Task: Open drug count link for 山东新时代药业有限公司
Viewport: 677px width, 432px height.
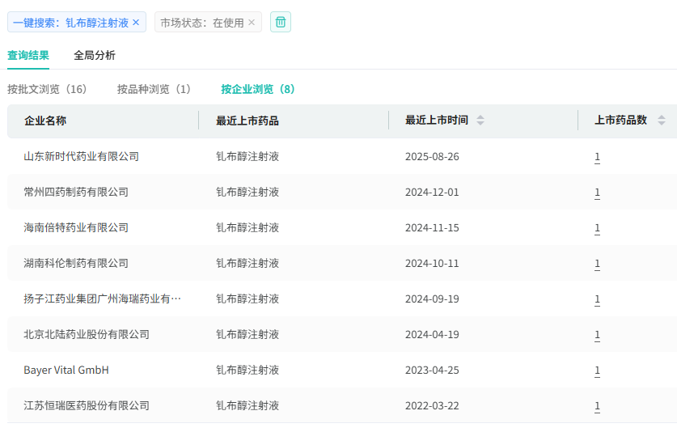Action: (x=597, y=157)
